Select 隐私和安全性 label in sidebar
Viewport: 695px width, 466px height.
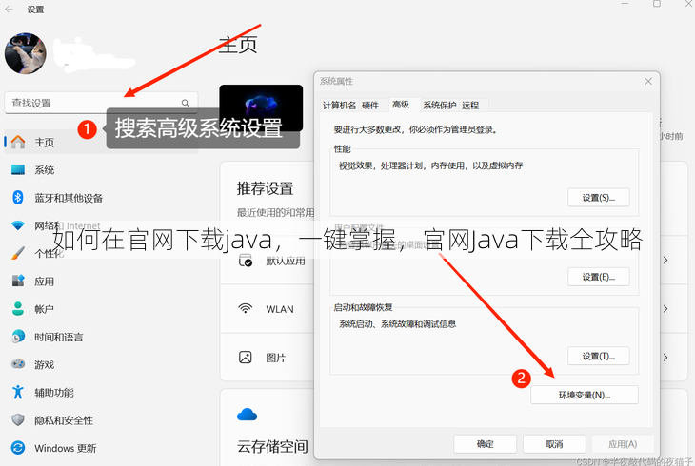pos(64,420)
